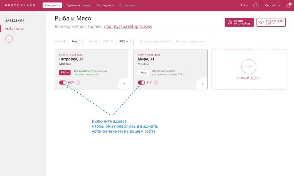294x176 pixels.
Task: Click the PRO+ badge on Петровка, 38 card
Action: (65, 73)
